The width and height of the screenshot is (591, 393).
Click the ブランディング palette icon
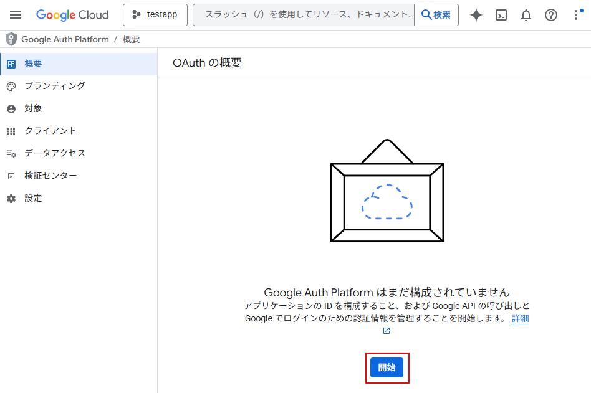point(11,86)
